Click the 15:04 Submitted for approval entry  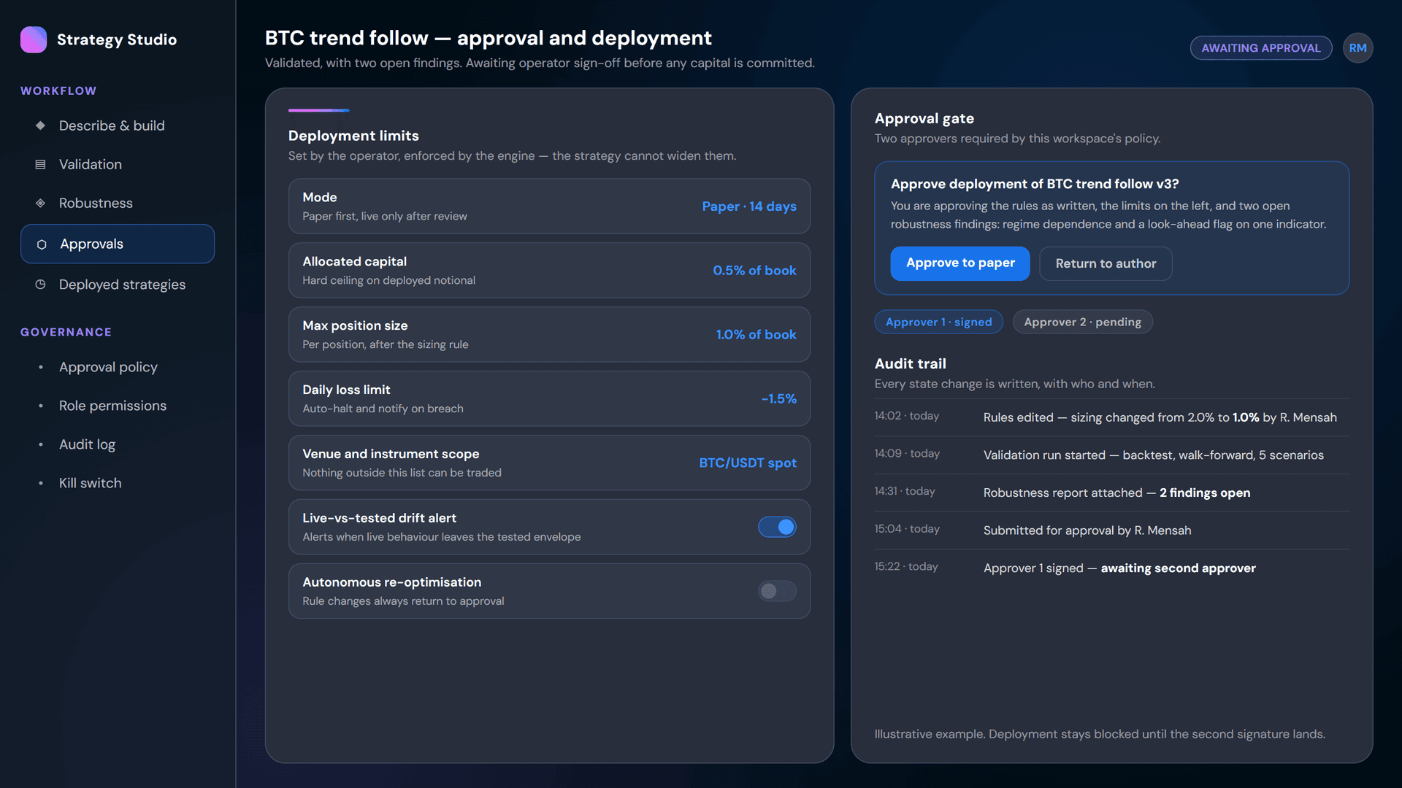click(1111, 530)
